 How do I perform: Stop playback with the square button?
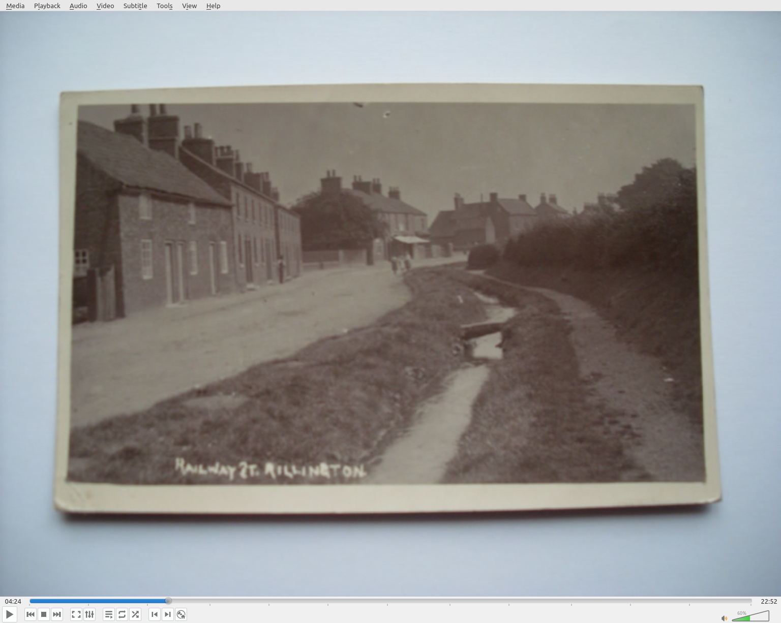click(x=44, y=614)
